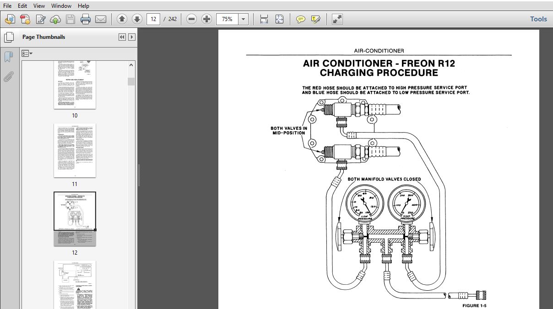The height and width of the screenshot is (309, 553).
Task: Click the Open file toolbar icon
Action: (10, 19)
